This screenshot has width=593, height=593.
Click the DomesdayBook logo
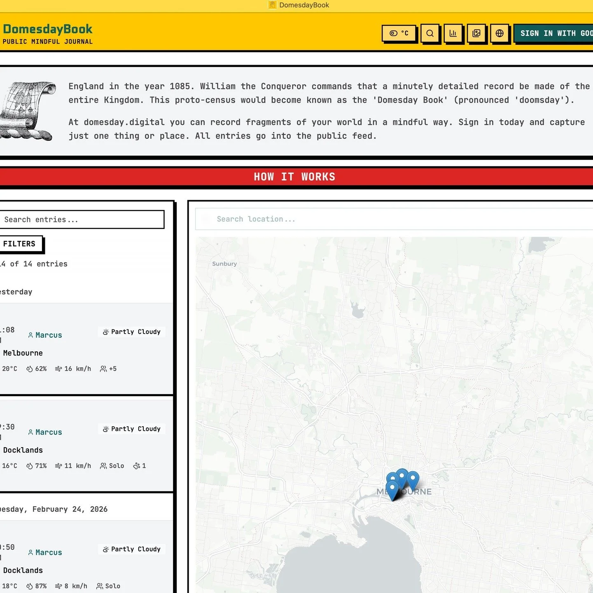click(47, 29)
